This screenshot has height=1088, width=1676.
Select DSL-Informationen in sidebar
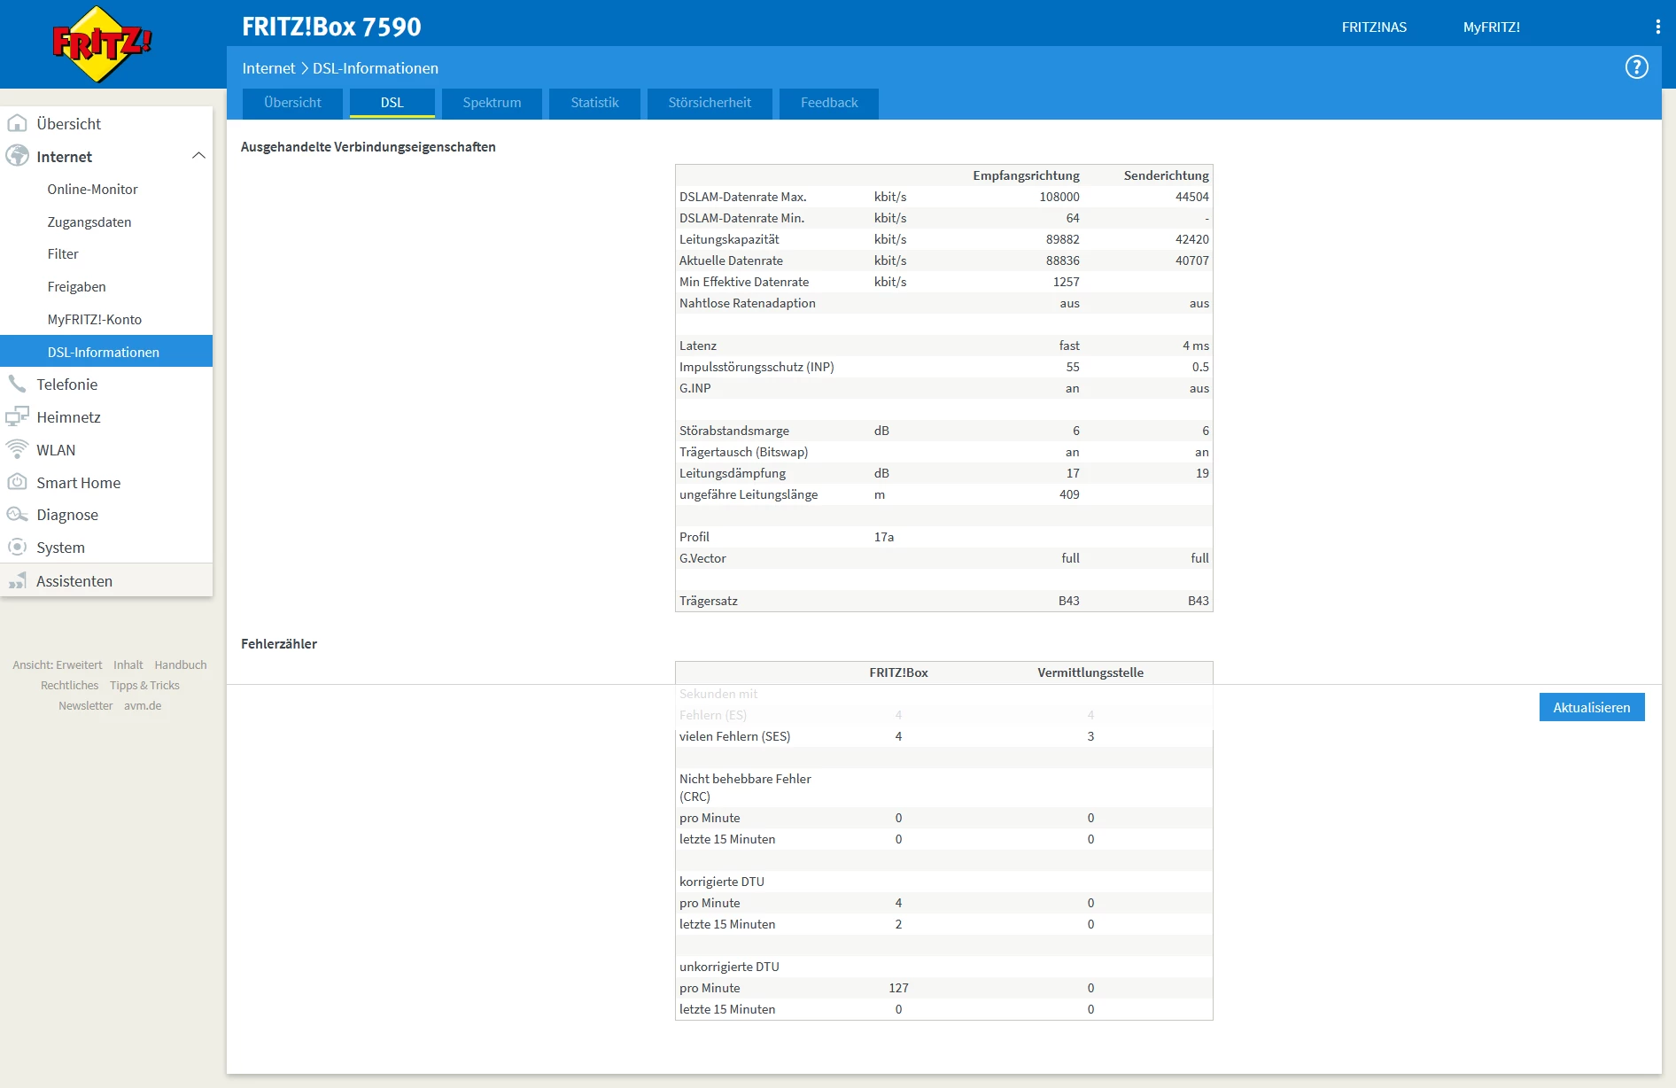106,352
